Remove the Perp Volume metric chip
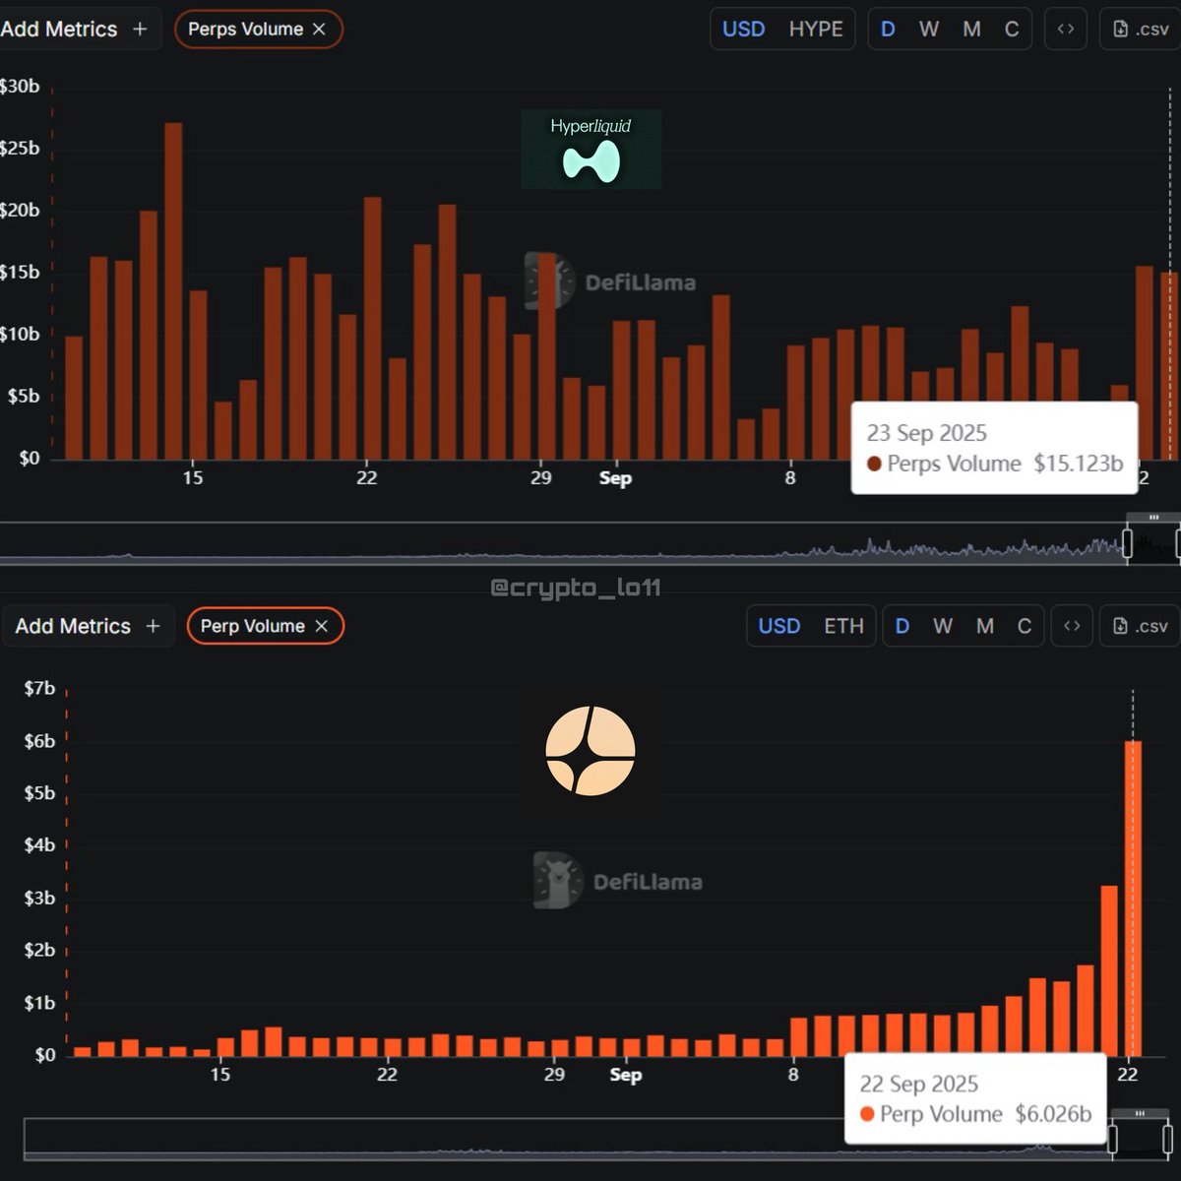The image size is (1181, 1181). (x=321, y=626)
